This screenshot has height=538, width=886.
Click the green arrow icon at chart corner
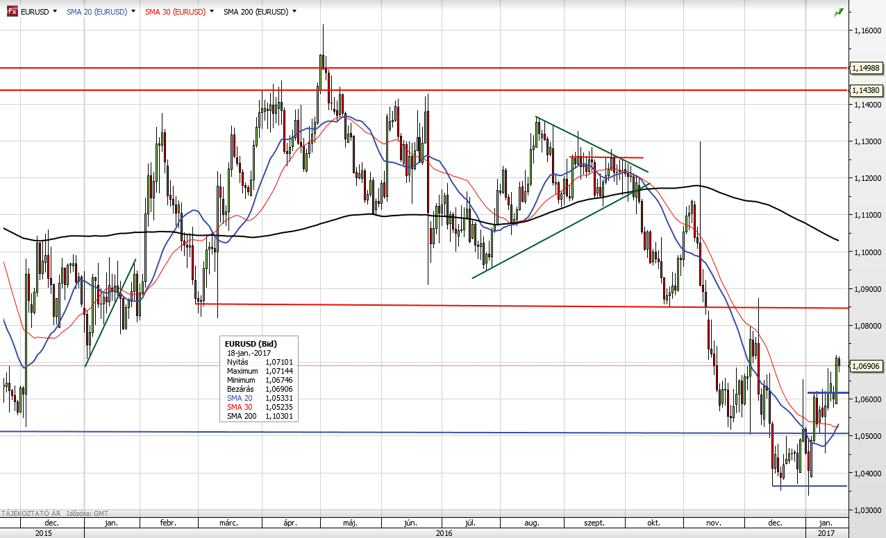coord(839,12)
